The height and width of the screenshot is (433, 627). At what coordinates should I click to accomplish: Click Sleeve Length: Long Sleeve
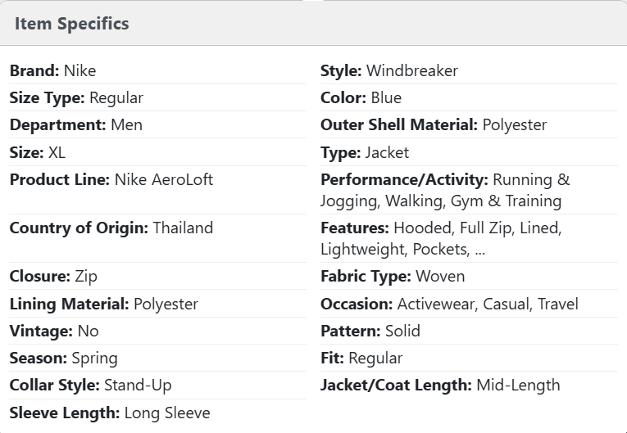pos(158,413)
